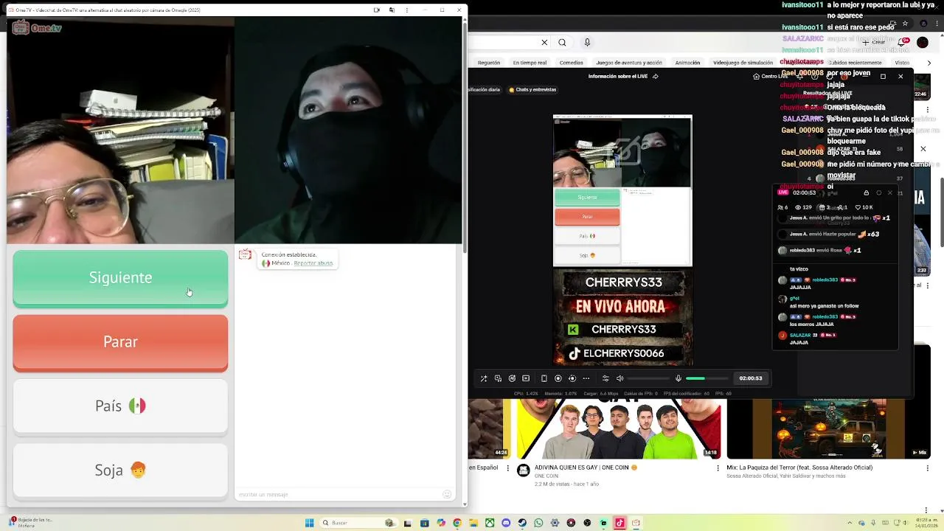Click the Reportar abuso link in chat
The width and height of the screenshot is (944, 531).
(313, 263)
